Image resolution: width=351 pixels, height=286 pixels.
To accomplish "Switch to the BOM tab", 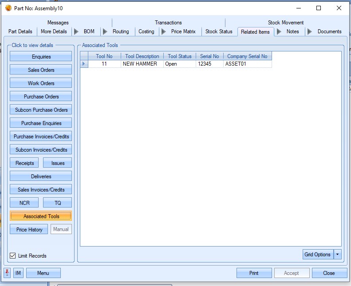I will click(x=89, y=31).
